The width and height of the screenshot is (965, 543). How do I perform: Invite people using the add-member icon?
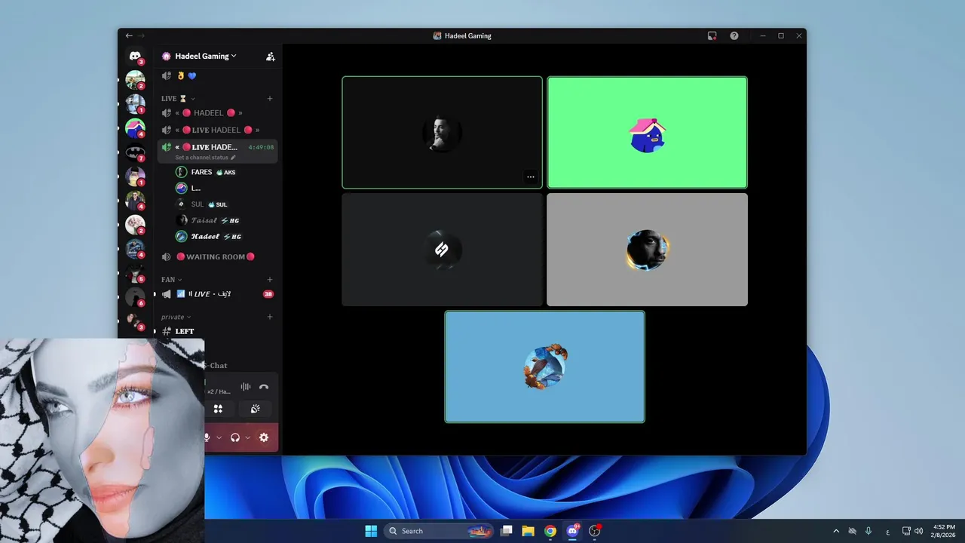point(270,57)
